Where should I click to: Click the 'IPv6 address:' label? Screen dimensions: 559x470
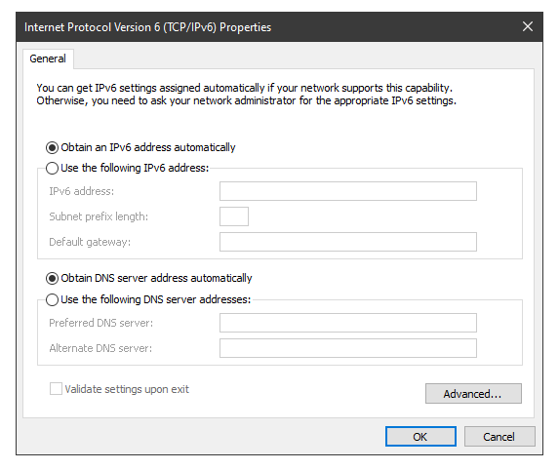(82, 191)
